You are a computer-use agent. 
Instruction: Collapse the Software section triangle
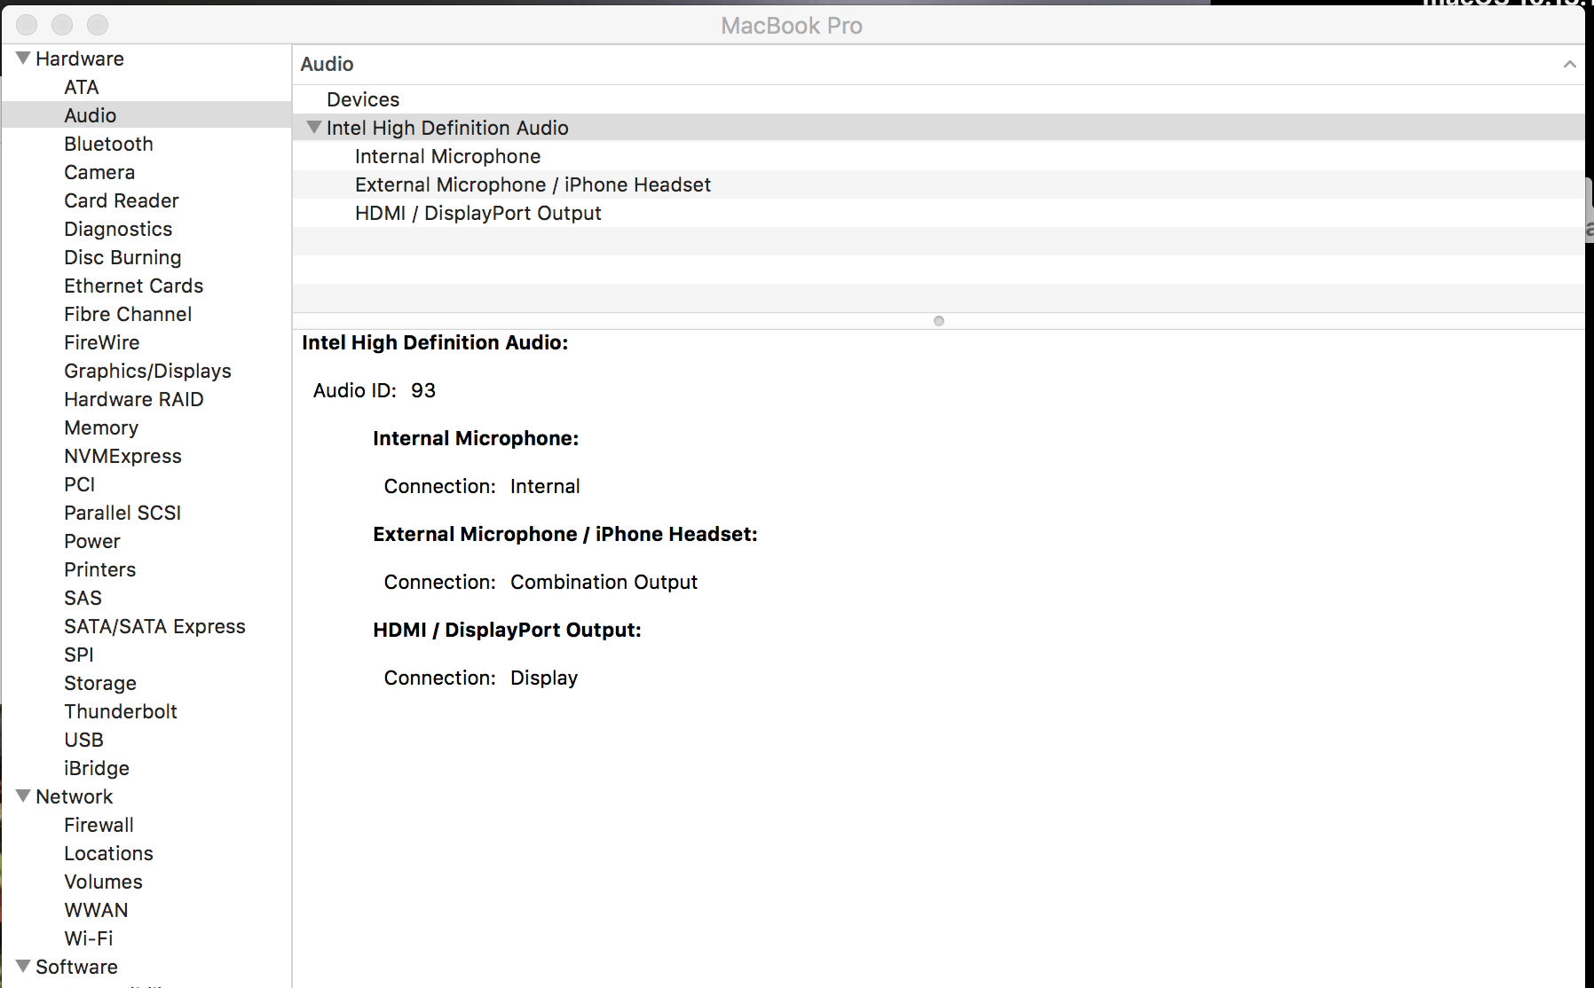[23, 967]
